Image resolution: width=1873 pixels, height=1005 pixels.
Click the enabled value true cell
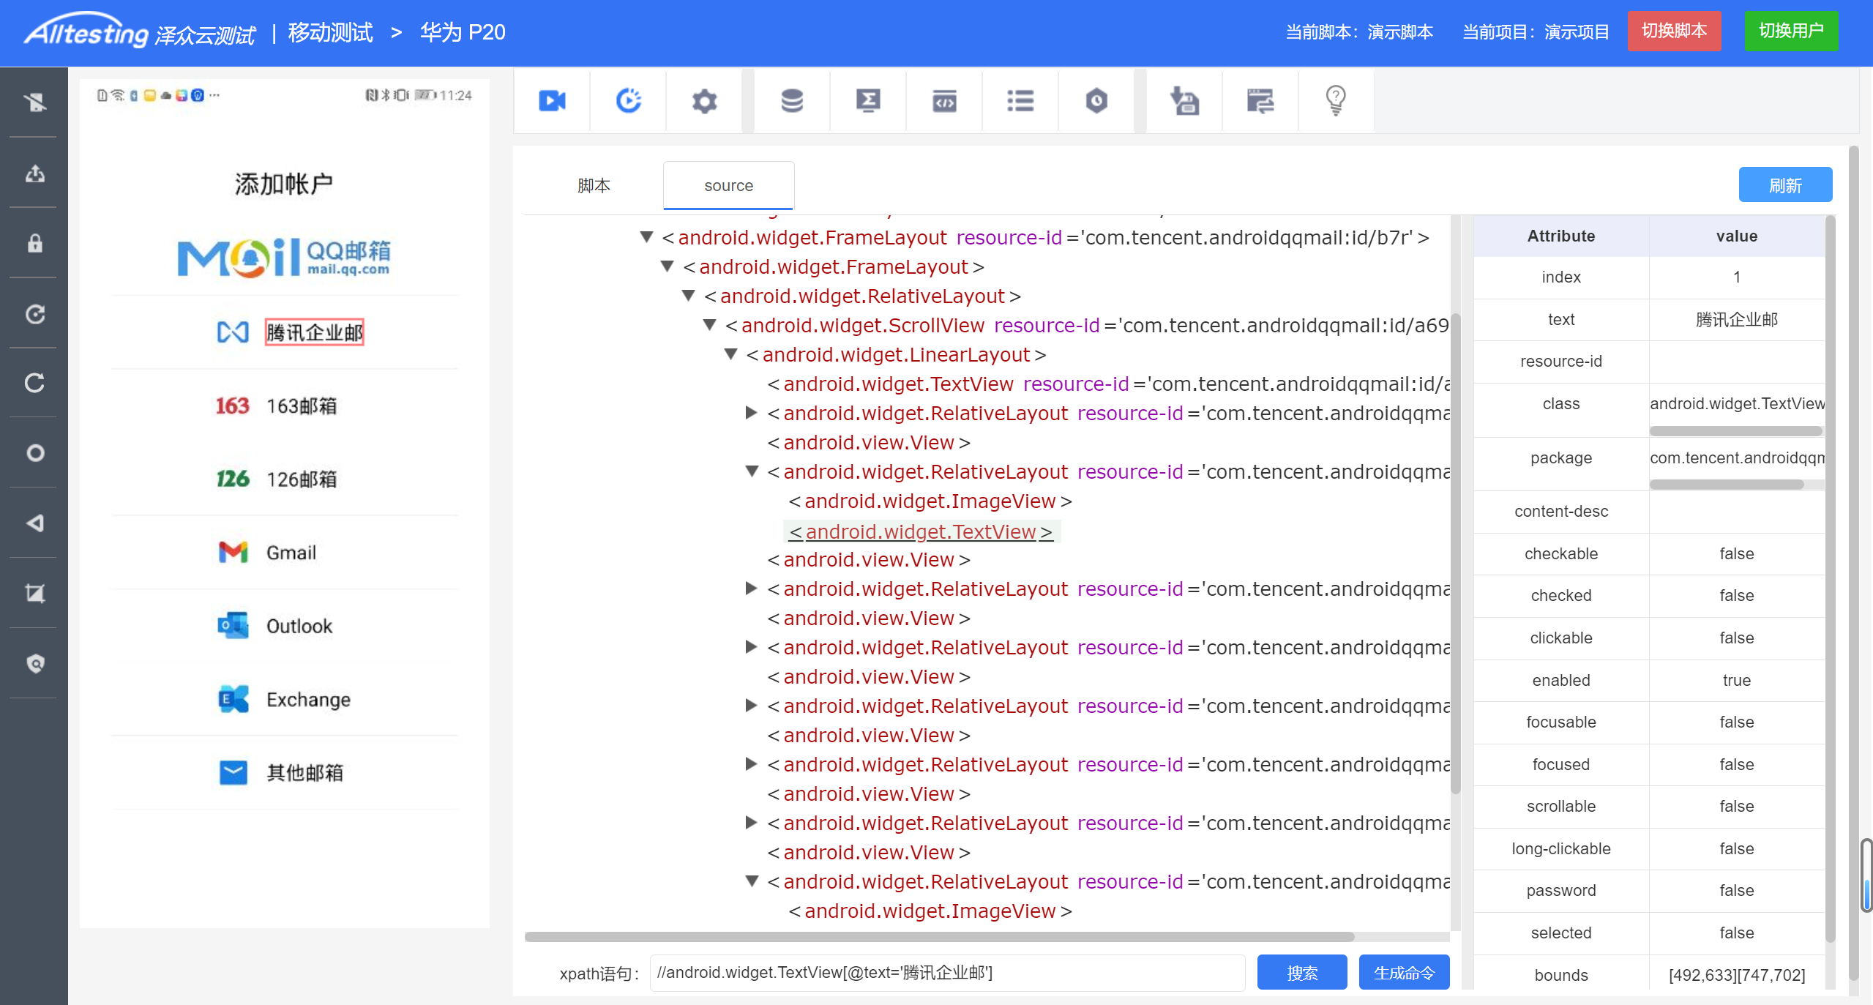1736,680
